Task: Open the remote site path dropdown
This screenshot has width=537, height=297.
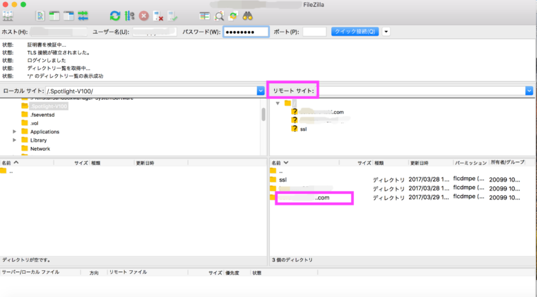Action: pos(529,91)
